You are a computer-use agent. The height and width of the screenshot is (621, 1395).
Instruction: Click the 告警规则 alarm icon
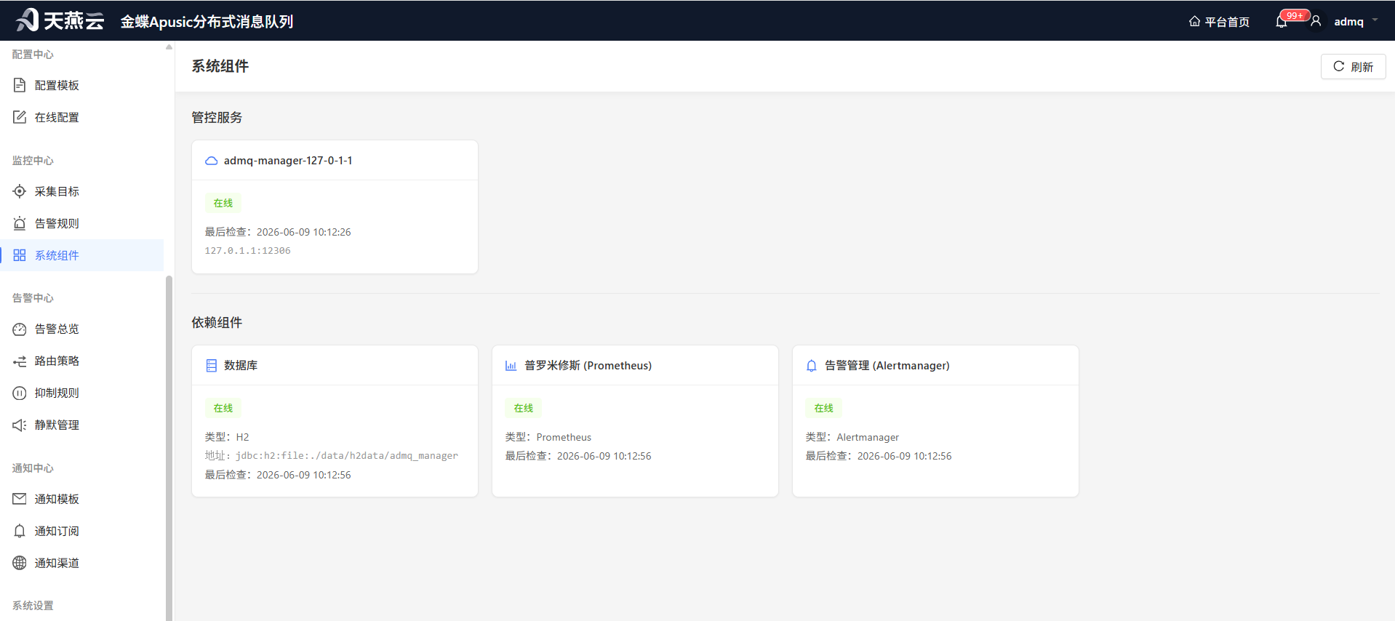pyautogui.click(x=20, y=223)
